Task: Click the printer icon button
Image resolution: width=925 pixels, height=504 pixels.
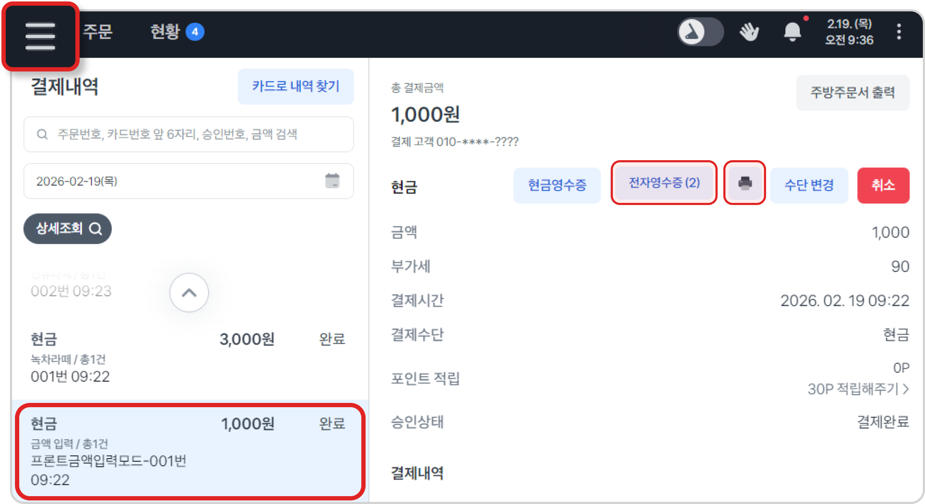Action: tap(745, 183)
